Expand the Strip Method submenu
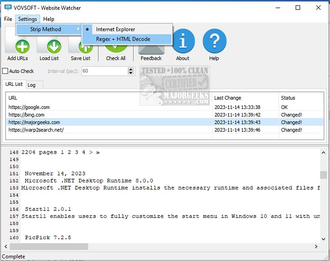The width and height of the screenshot is (330, 261). click(x=49, y=29)
